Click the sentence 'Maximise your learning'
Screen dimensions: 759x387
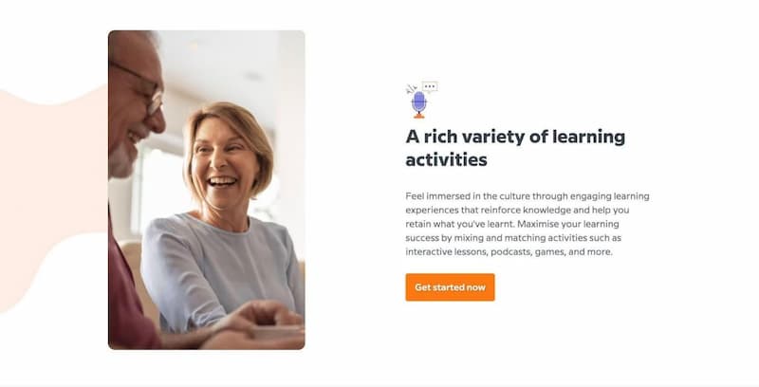point(567,224)
